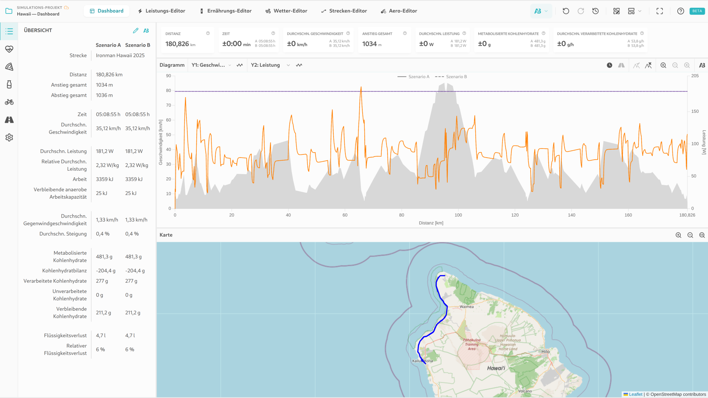The height and width of the screenshot is (398, 708).
Task: Show elevation profile (mountain with checkmark)
Action: [x=636, y=65]
